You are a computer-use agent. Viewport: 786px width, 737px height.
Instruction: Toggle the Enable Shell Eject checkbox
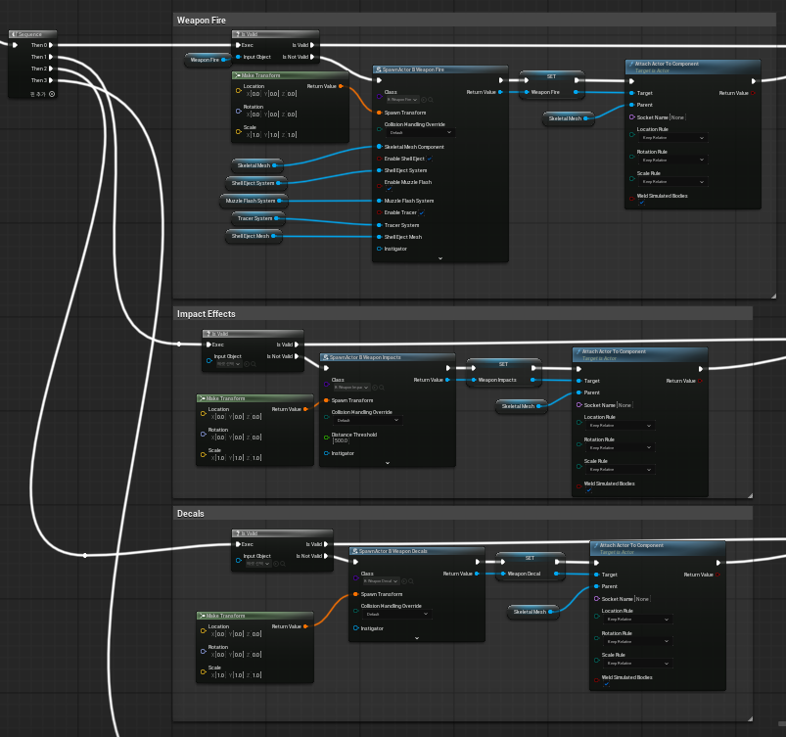point(430,159)
